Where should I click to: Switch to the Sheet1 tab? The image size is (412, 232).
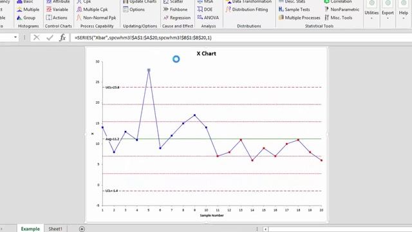[x=55, y=229]
